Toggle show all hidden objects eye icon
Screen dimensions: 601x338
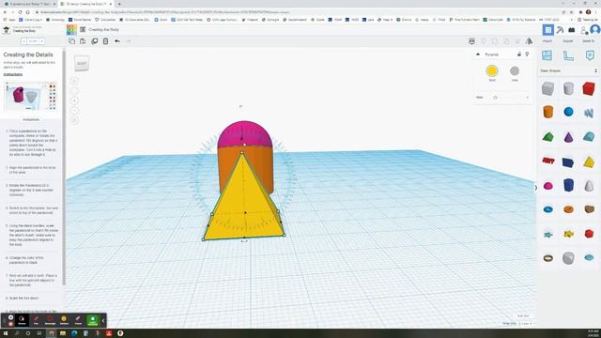pos(471,41)
